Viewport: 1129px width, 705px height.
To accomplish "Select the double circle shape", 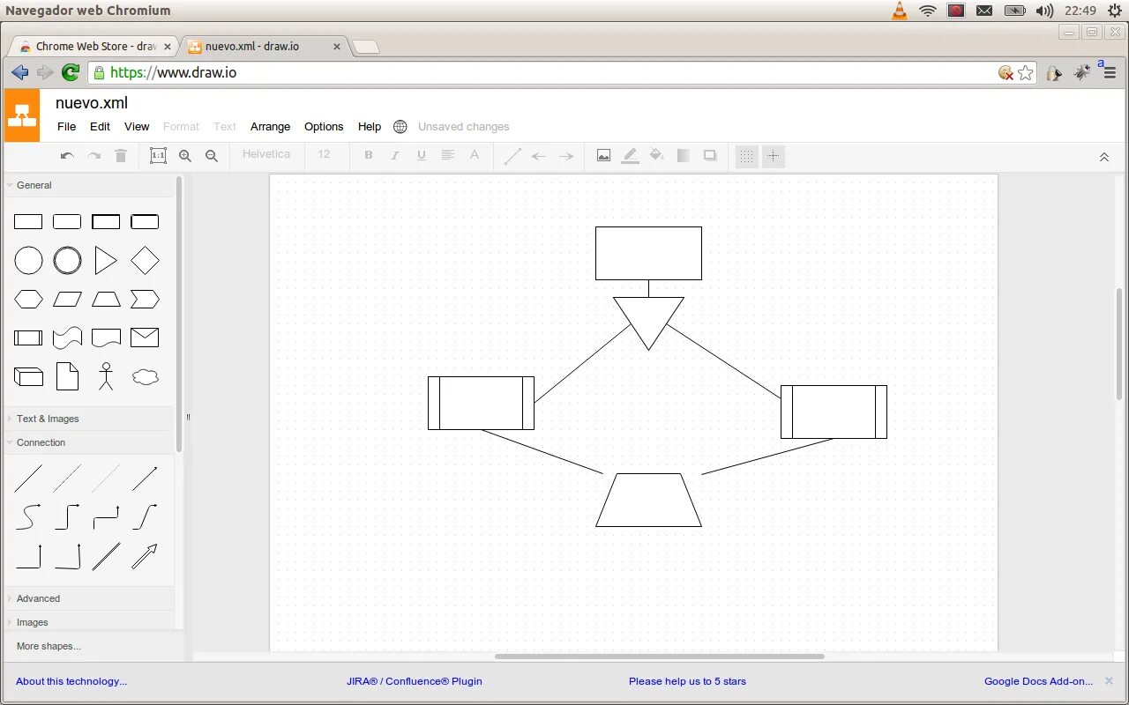I will point(67,261).
